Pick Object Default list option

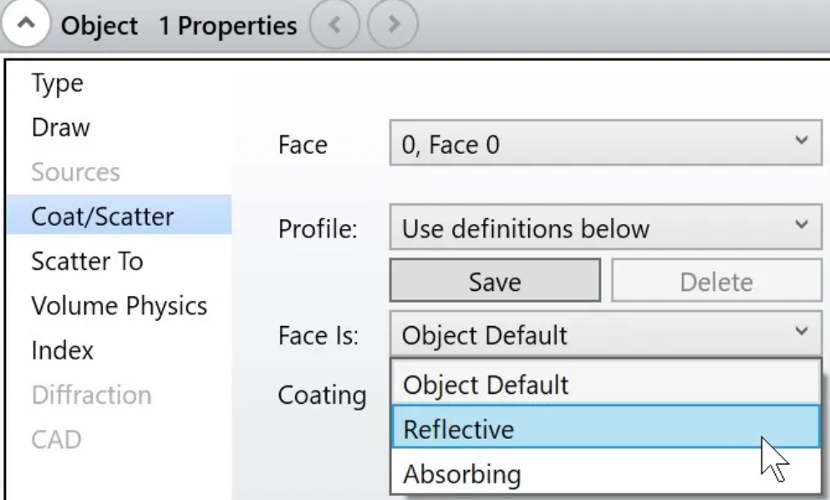click(606, 384)
